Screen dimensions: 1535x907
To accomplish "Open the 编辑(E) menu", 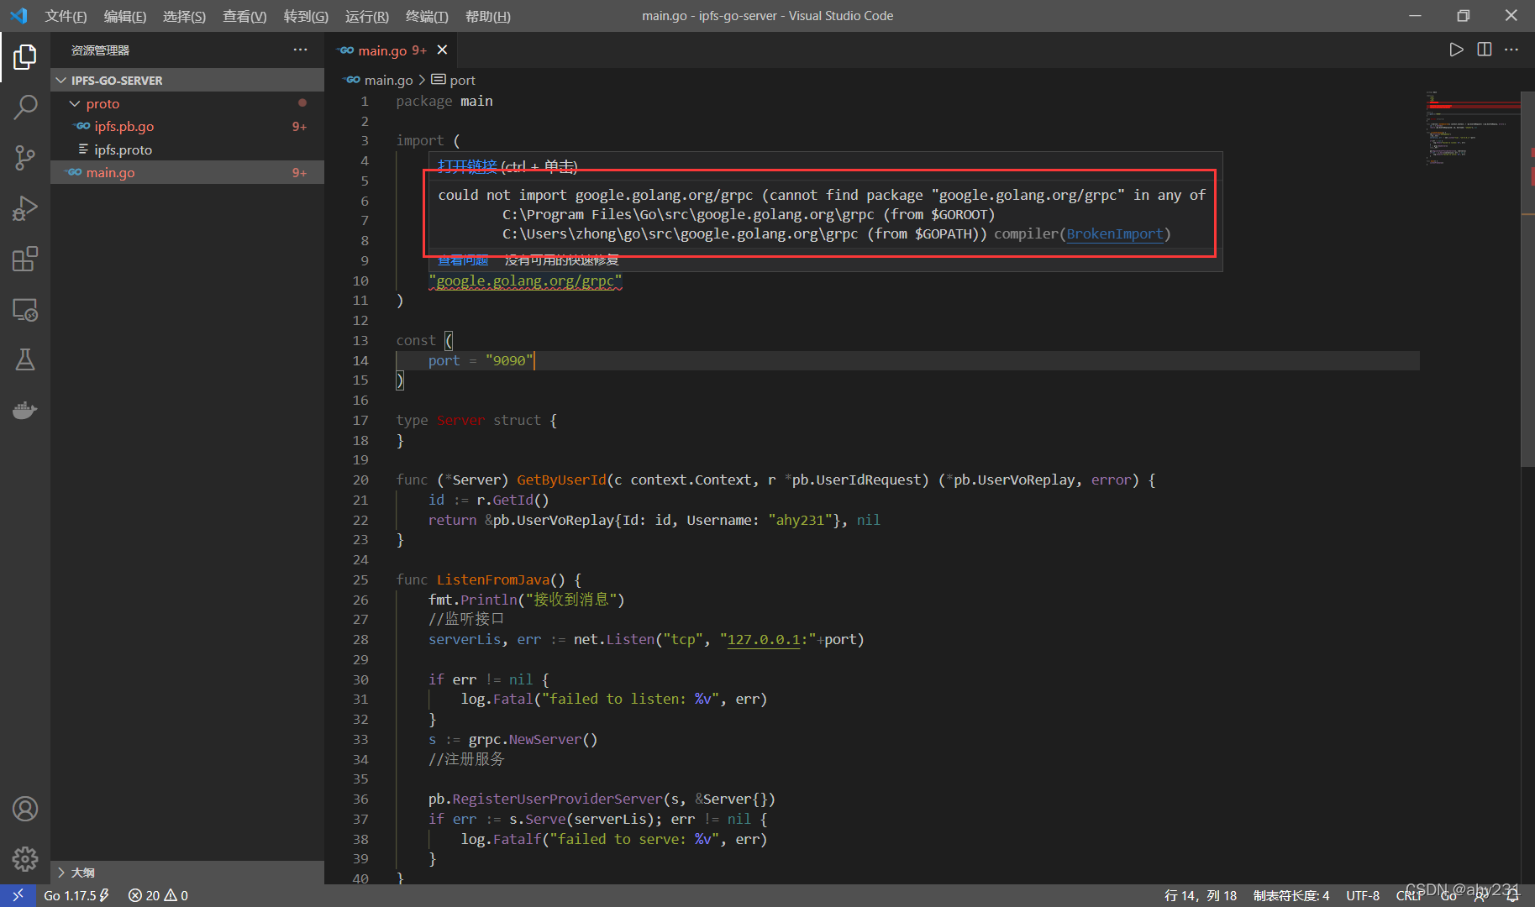I will (124, 16).
